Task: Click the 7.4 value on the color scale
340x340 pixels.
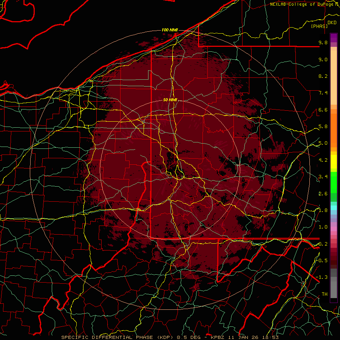Action: 323,93
